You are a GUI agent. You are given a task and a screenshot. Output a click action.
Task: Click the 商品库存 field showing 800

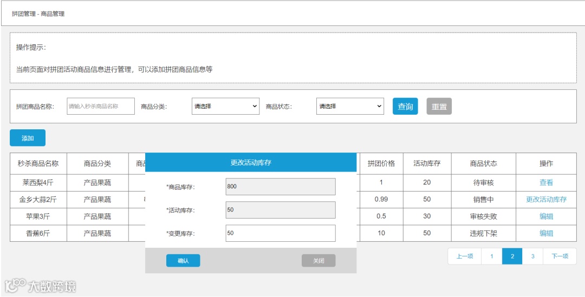click(281, 186)
